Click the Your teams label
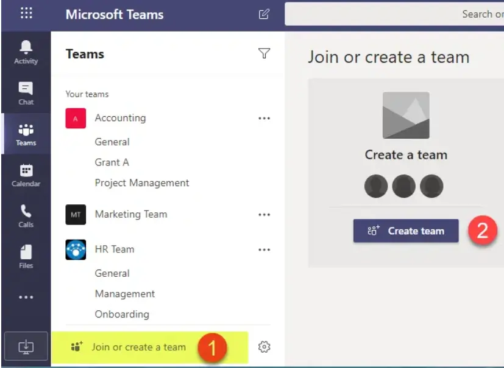 click(87, 94)
